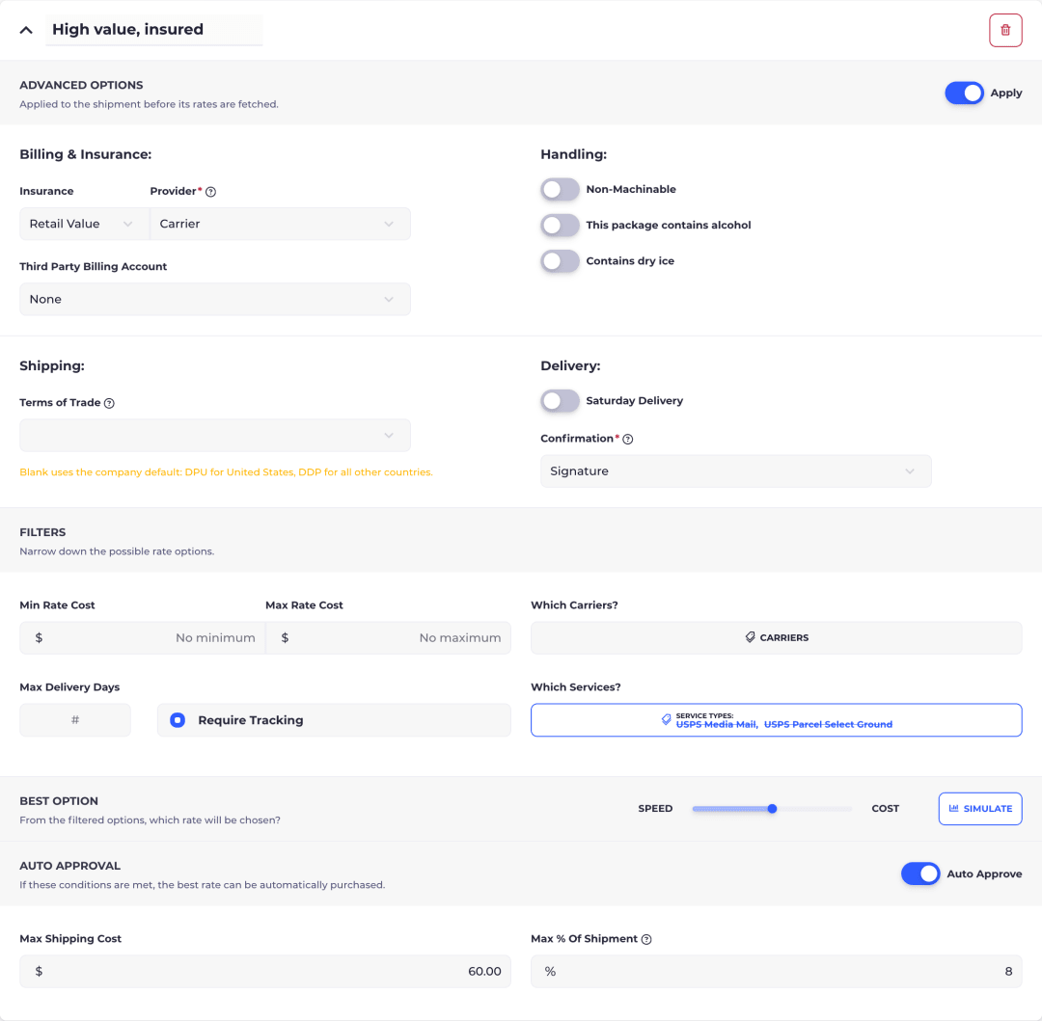Click the Max Rate Cost field

pos(388,638)
